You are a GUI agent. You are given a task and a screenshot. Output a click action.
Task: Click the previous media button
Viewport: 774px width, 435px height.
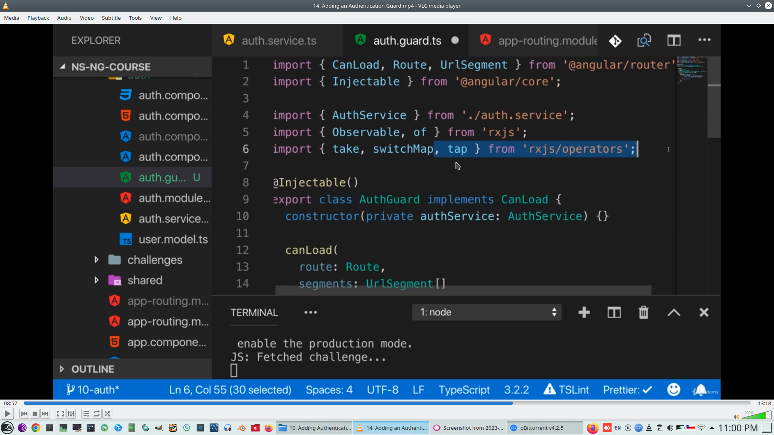[x=24, y=414]
